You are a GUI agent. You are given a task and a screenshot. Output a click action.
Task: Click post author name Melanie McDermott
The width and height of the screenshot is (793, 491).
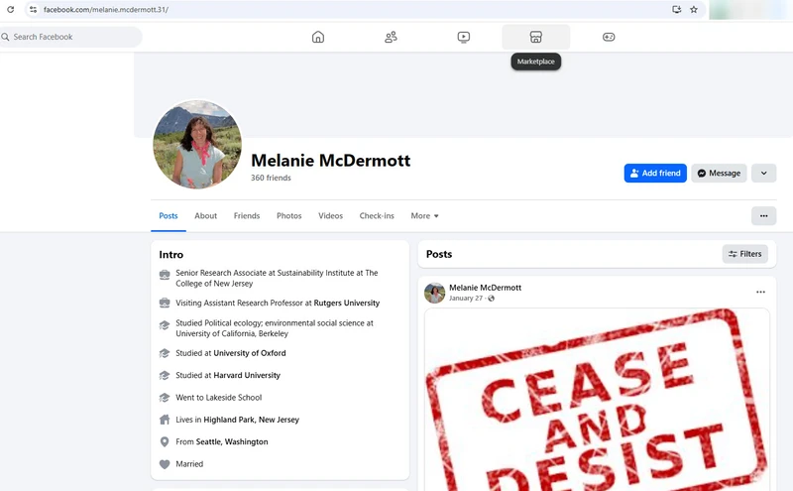[x=485, y=288]
